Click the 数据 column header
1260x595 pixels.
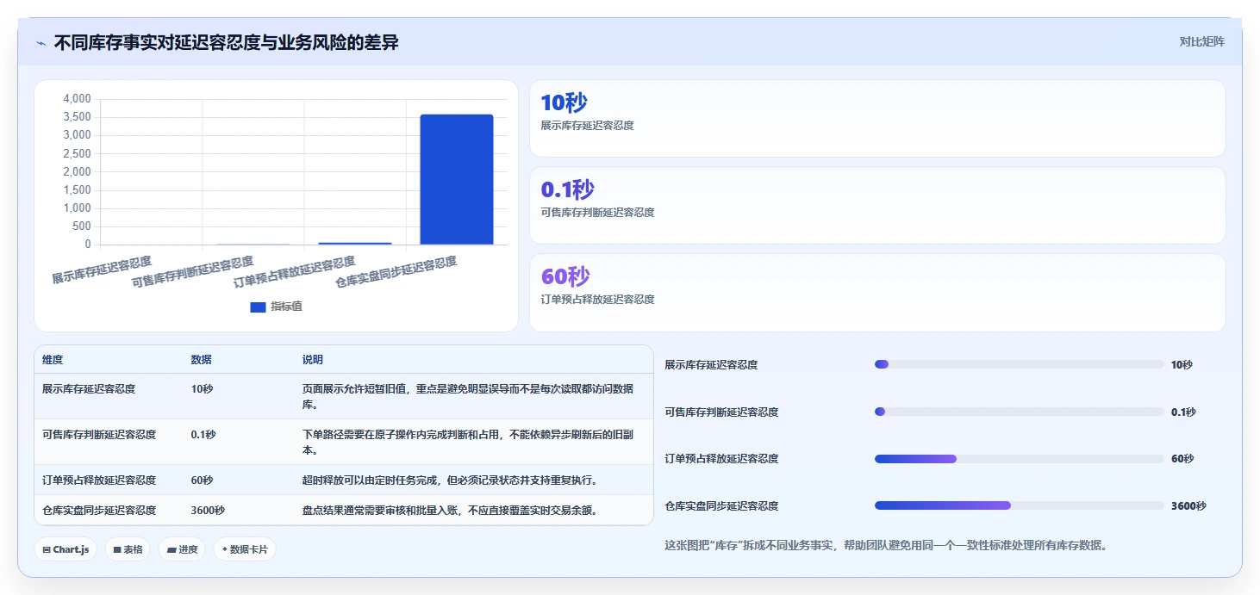coord(201,360)
